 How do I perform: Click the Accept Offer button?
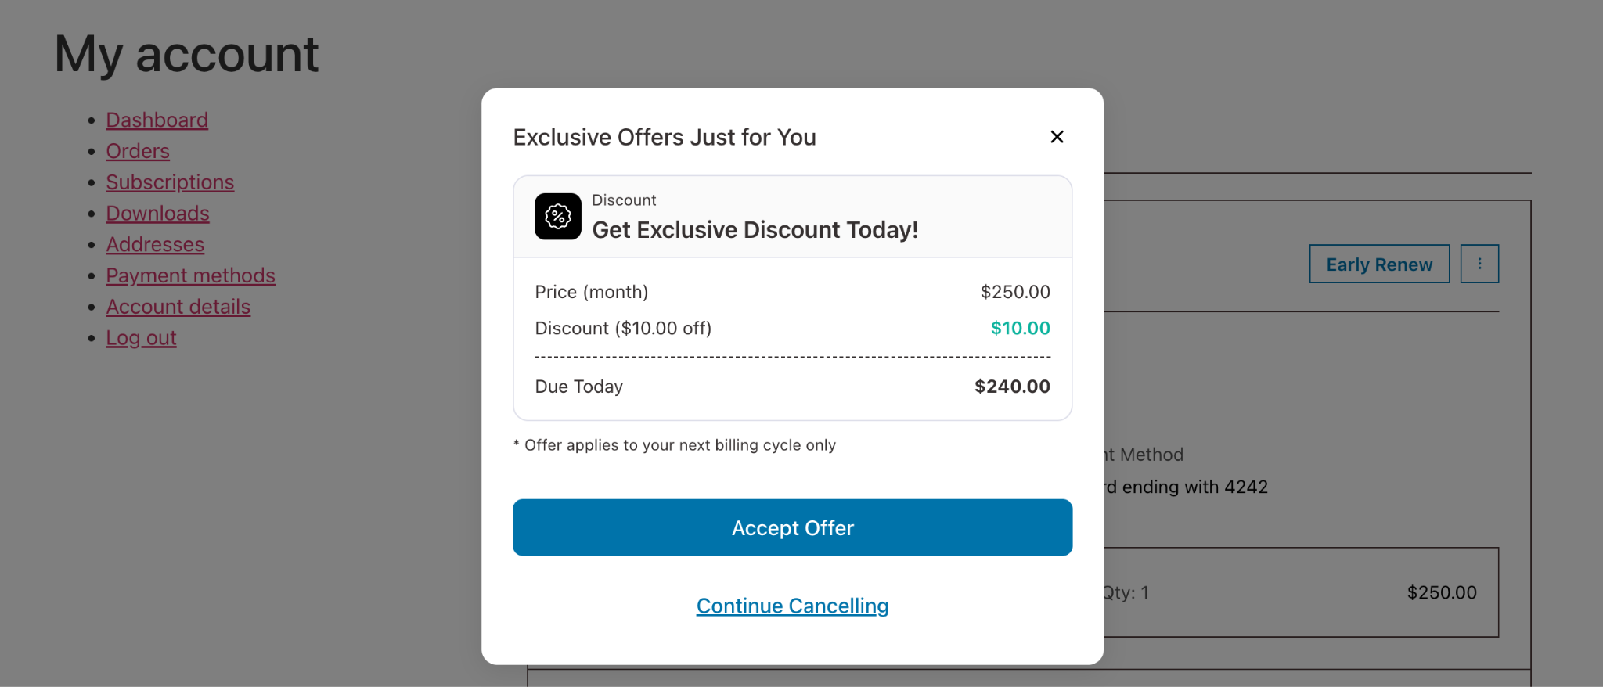(792, 527)
